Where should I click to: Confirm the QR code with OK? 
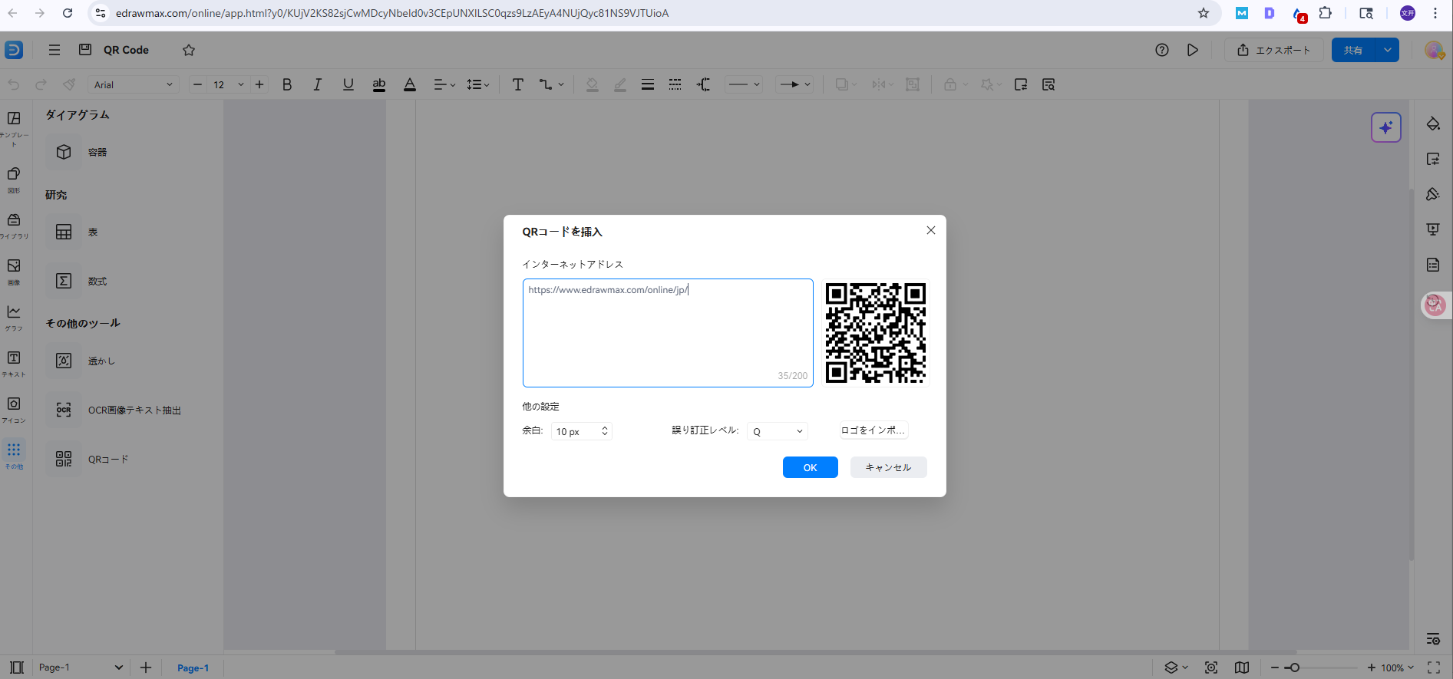pos(810,467)
